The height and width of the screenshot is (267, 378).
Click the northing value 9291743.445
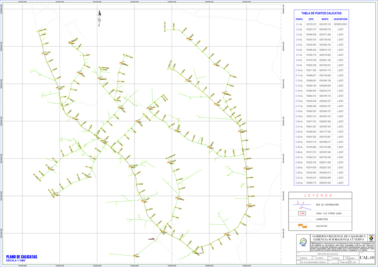(325, 157)
